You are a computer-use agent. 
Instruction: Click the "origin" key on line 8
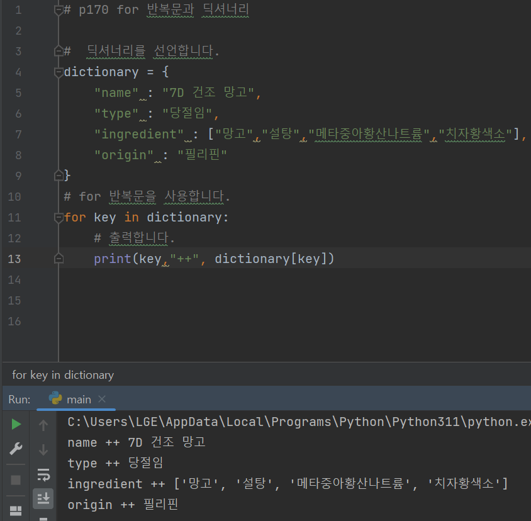[123, 155]
